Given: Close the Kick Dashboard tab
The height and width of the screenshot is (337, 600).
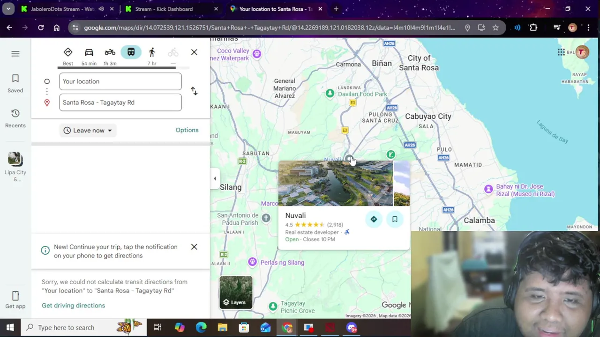Looking at the screenshot, I should (216, 9).
